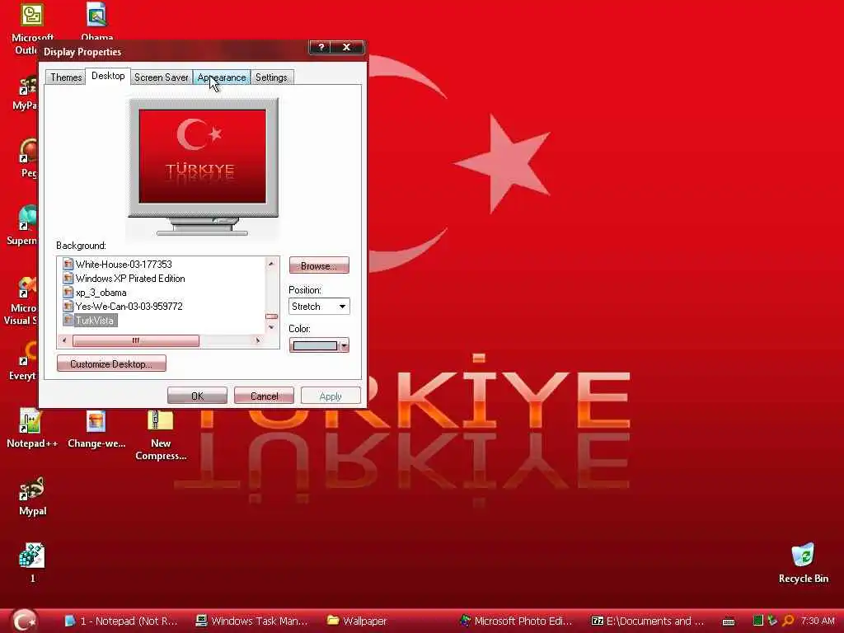Click the greyed Apply button
The height and width of the screenshot is (633, 844).
pyautogui.click(x=331, y=396)
